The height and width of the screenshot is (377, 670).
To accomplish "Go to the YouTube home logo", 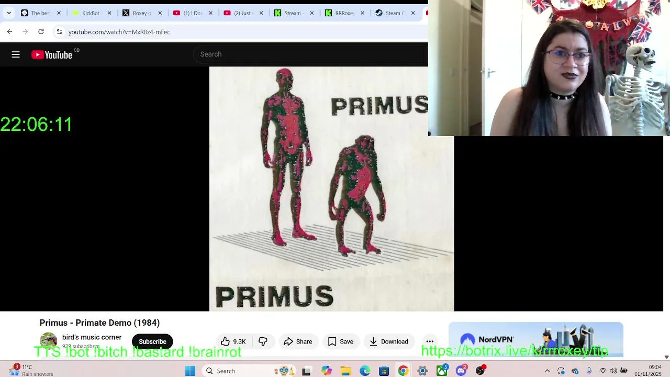I will tap(52, 54).
